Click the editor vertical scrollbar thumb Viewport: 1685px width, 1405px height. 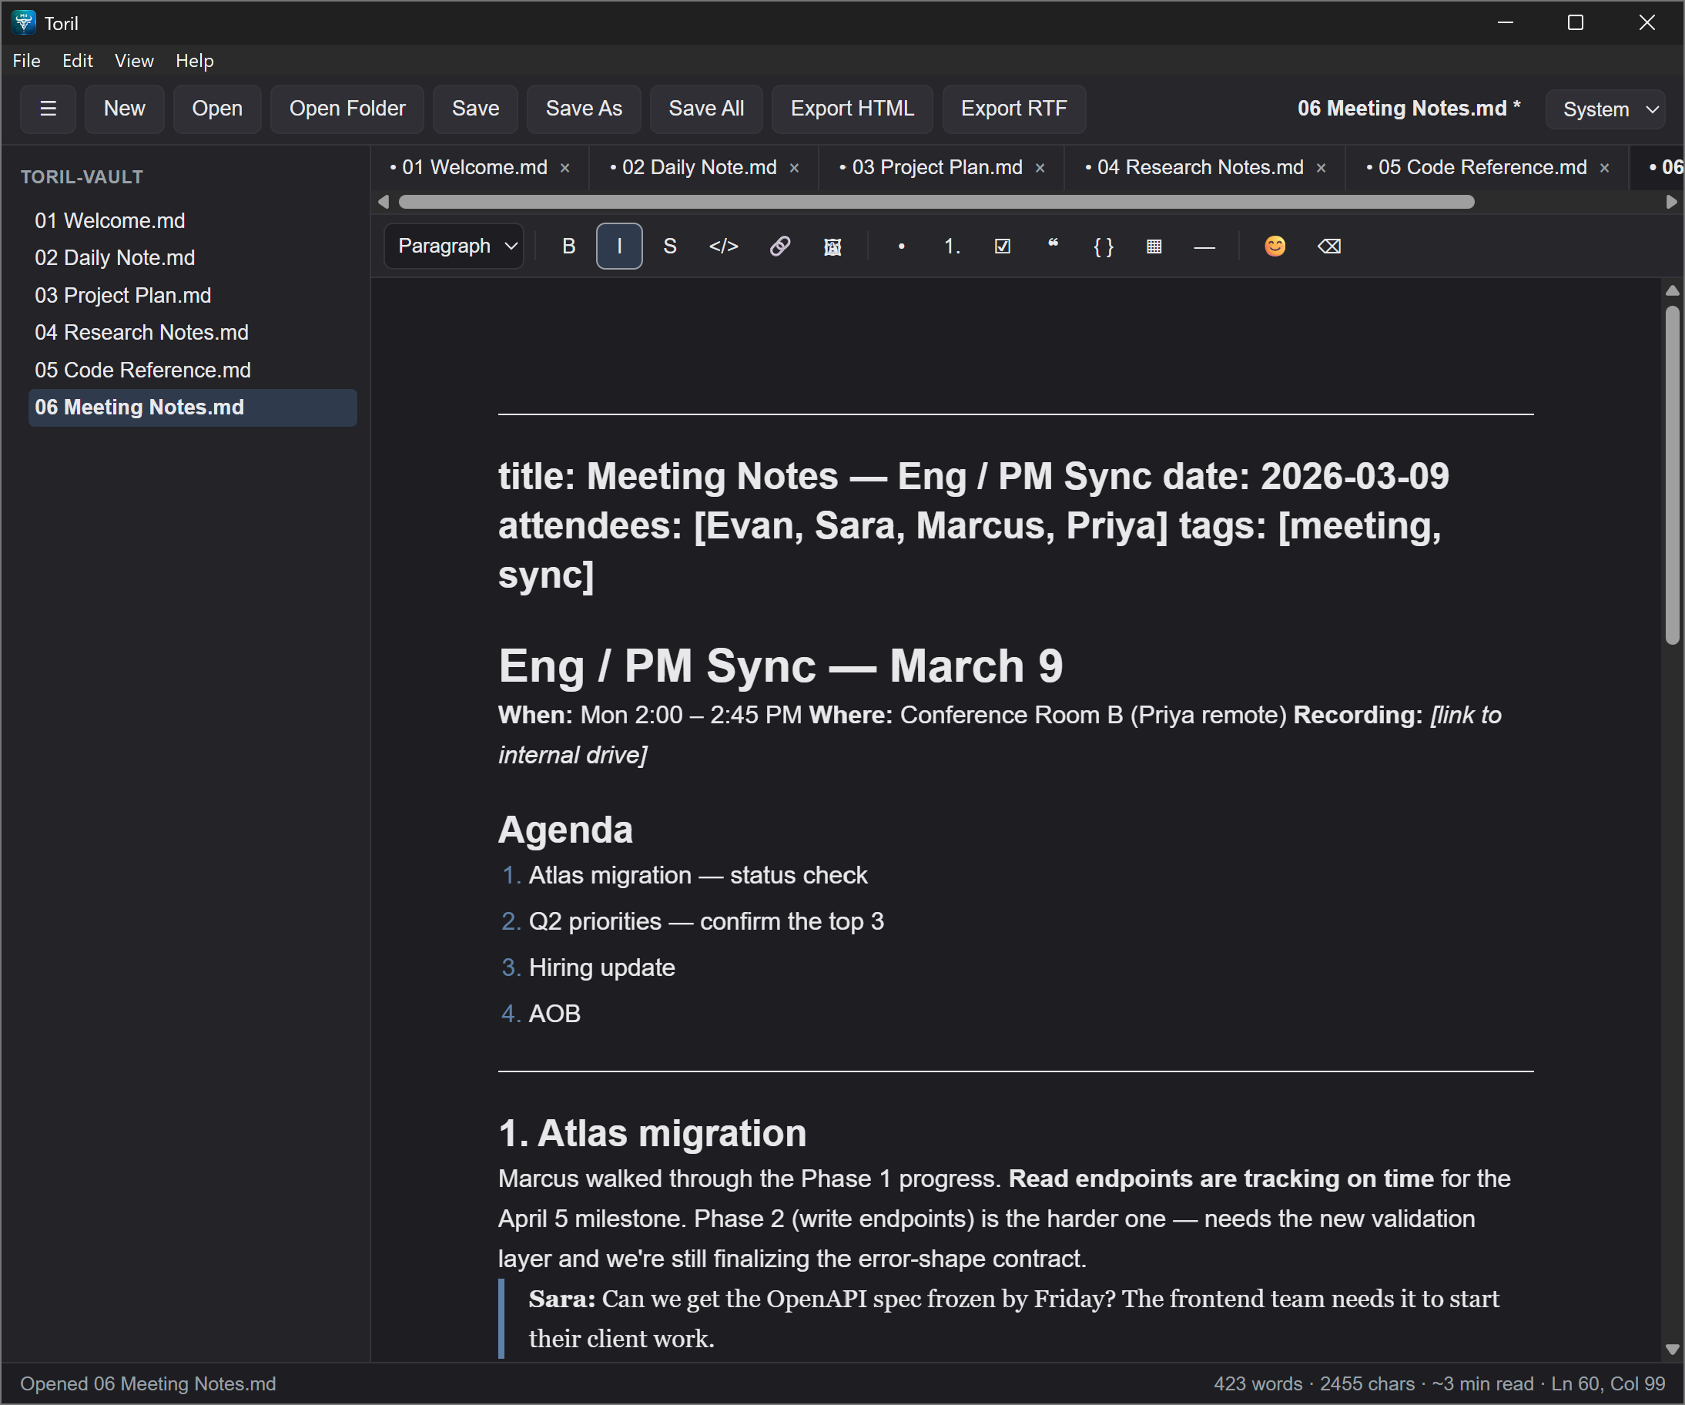(x=1673, y=475)
